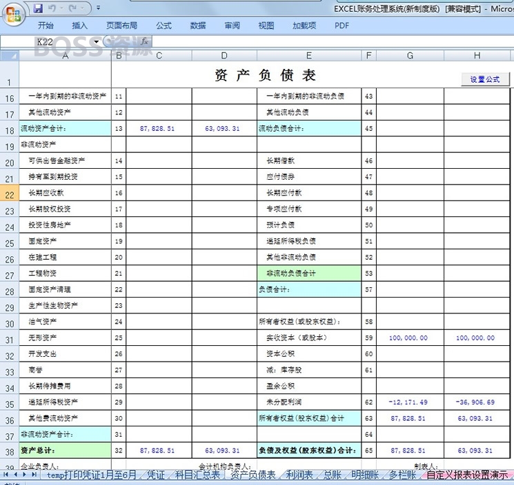This screenshot has height=485, width=514.
Task: Click the 负债及权益(股东权益)合计: cell
Action: click(x=309, y=451)
